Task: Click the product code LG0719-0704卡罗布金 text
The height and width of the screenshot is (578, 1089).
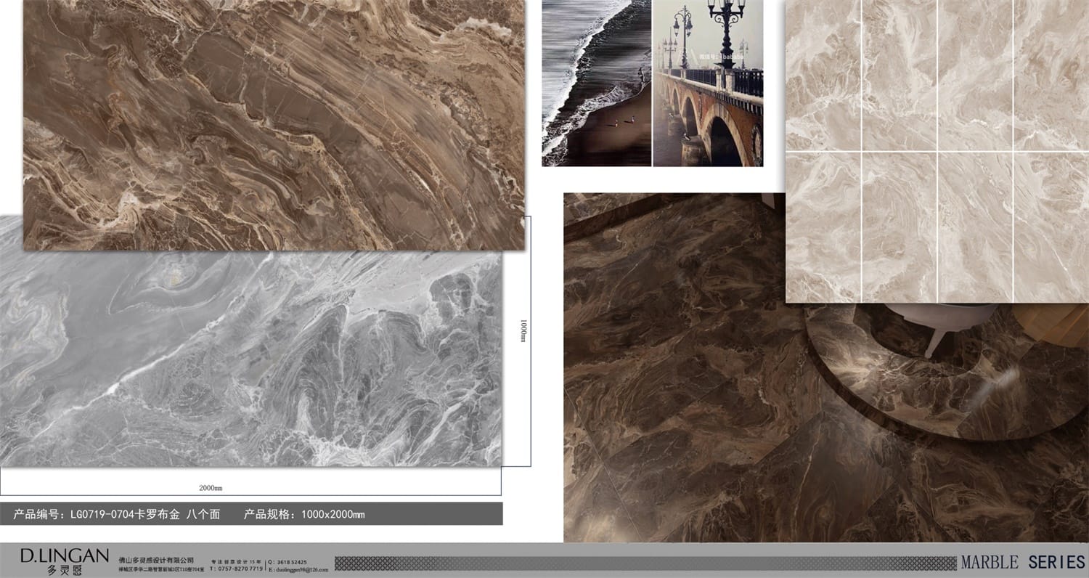Action: click(x=116, y=515)
